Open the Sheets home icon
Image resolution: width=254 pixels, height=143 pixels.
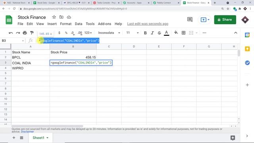pos(9,20)
